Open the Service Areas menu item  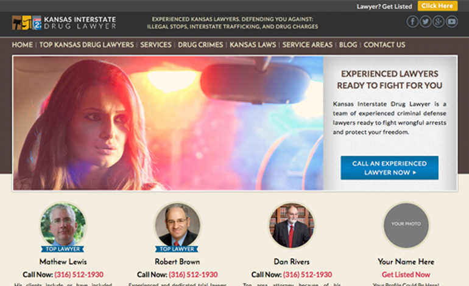click(x=308, y=45)
